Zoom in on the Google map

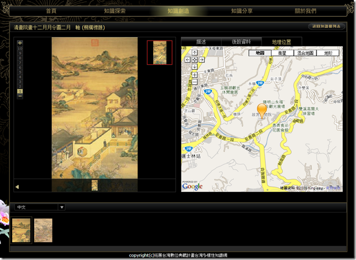coord(195,75)
